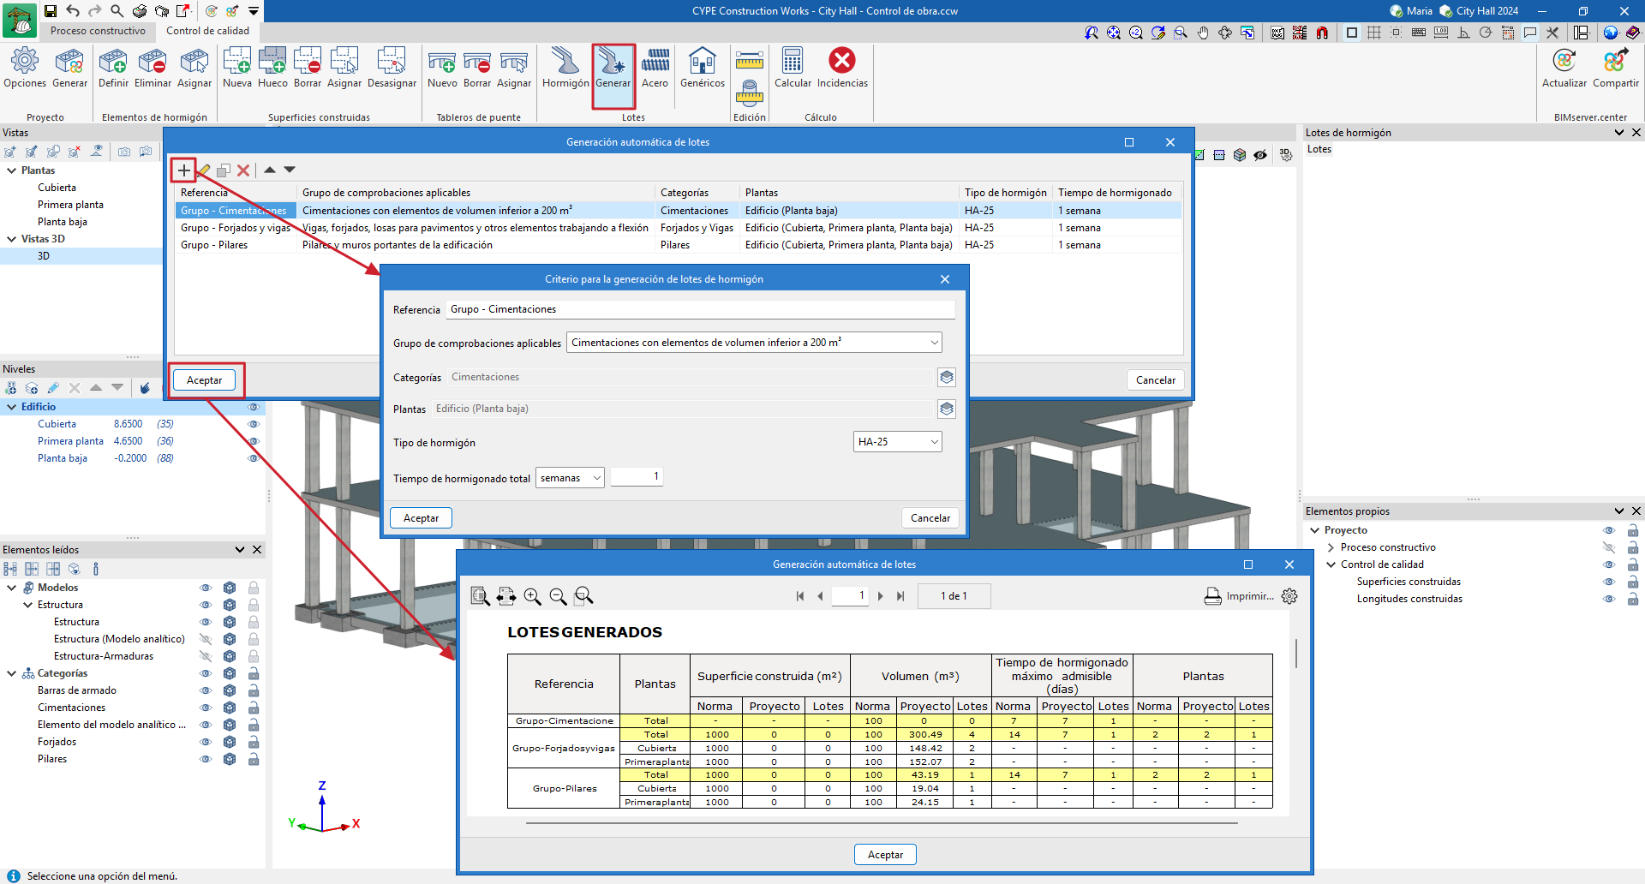Viewport: 1645px width, 884px height.
Task: Toggle visibility of Superficies construidas
Action: 1608,582
